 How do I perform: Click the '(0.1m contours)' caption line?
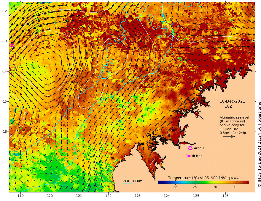click(x=232, y=121)
